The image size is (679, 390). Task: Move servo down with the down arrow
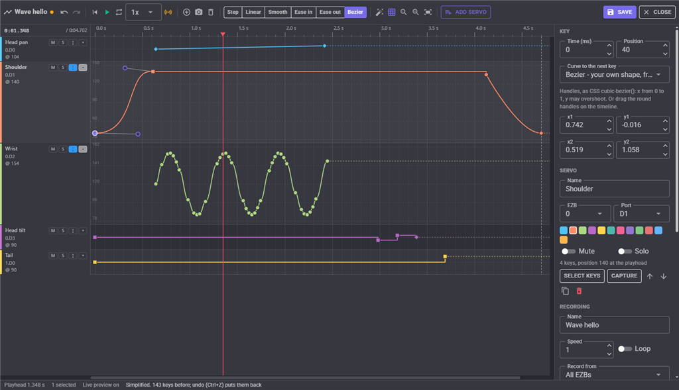pos(663,276)
